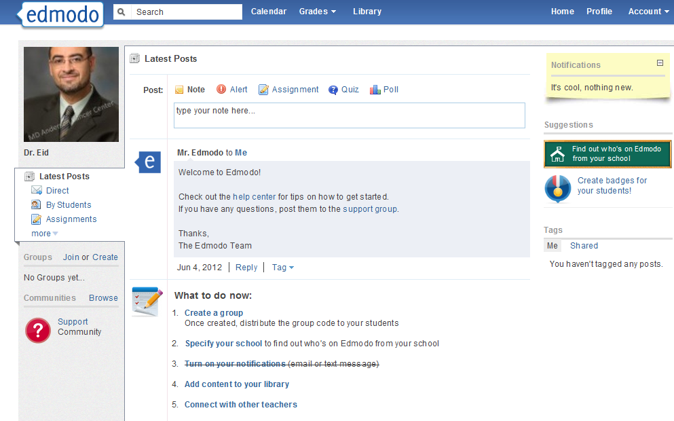Viewport: 674px width, 421px height.
Task: Click Find out who's on Edmodo button
Action: tap(607, 154)
